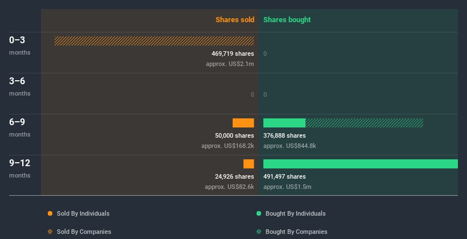Click the 6–9 months solid green bought bar

tap(284, 123)
